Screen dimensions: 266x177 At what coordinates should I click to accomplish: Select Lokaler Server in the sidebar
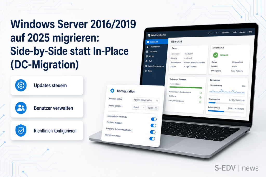pyautogui.click(x=155, y=47)
